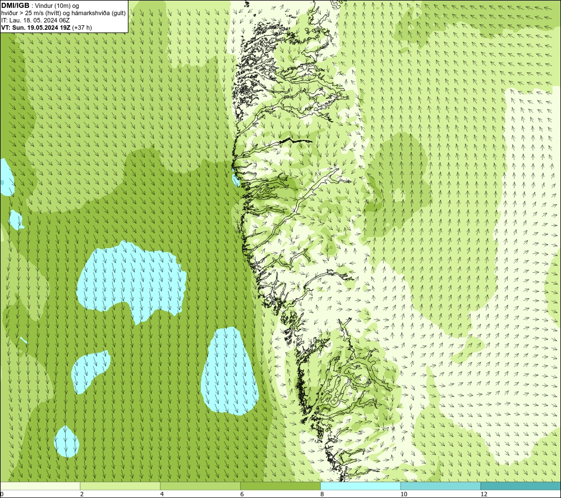Click the legend scale label '6'
Screen dimensions: 561x498
coord(242,494)
